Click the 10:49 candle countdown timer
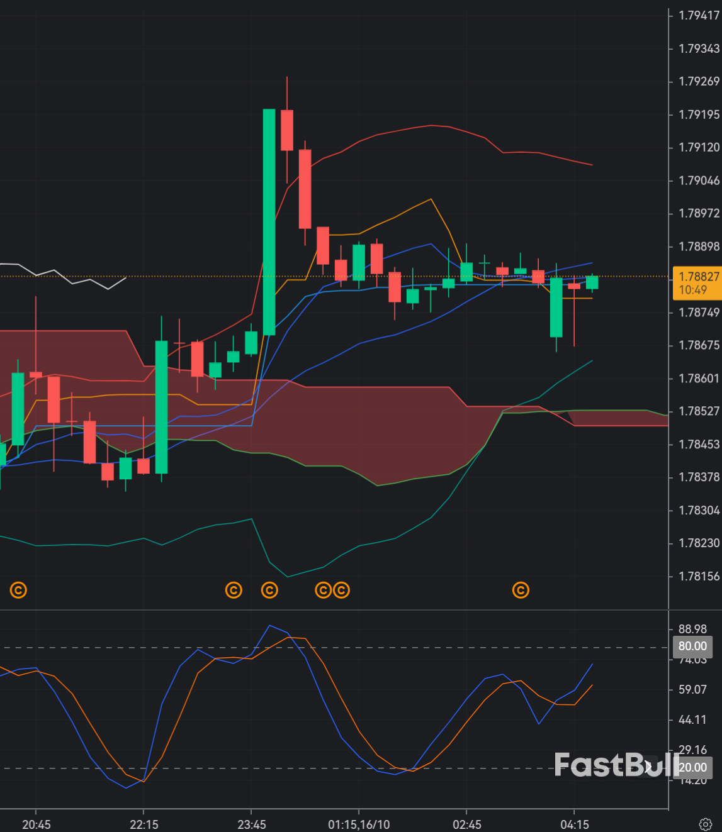 click(692, 290)
